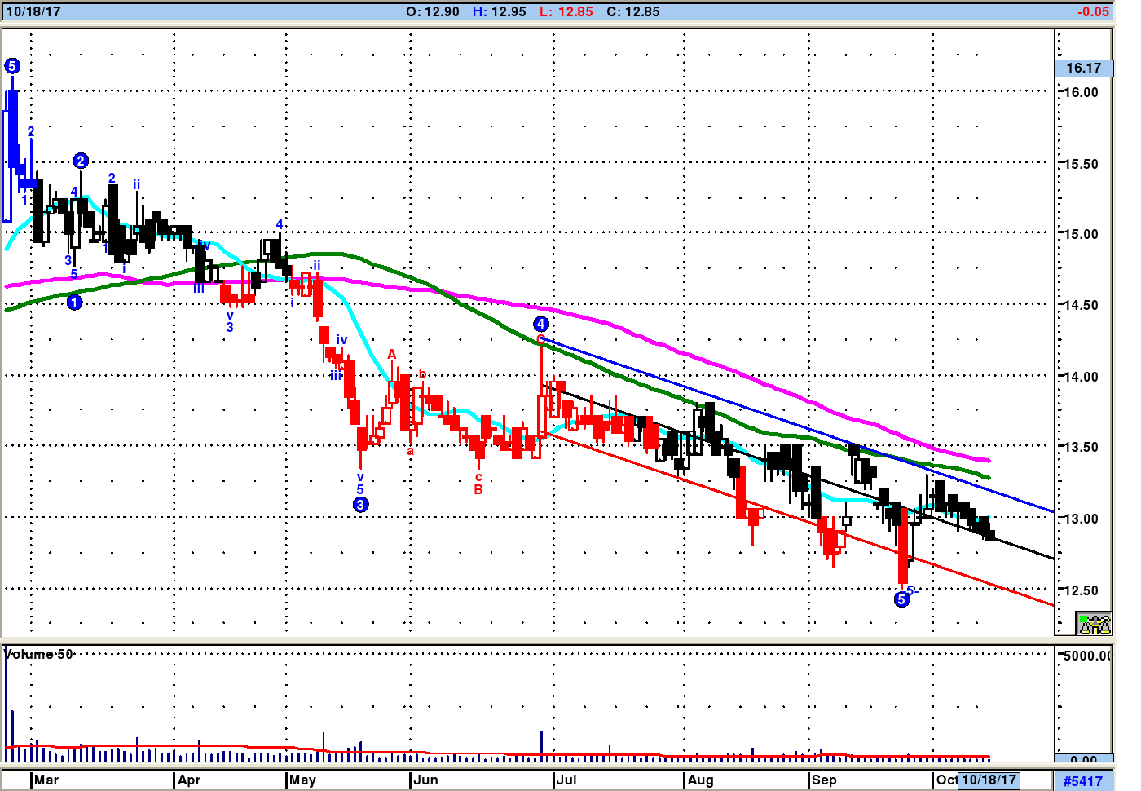Select the #5417 bar count box
This screenshot has width=1141, height=791.
[1082, 781]
